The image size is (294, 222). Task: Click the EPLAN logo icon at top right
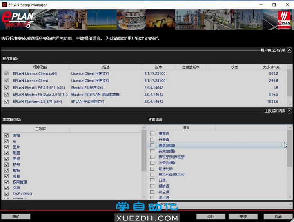point(284,20)
